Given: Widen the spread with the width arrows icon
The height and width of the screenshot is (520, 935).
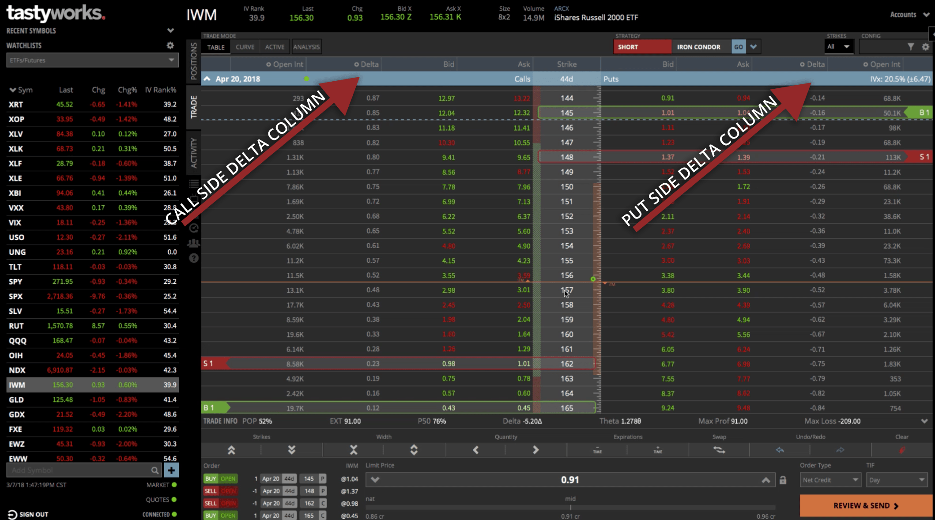Looking at the screenshot, I should point(414,450).
